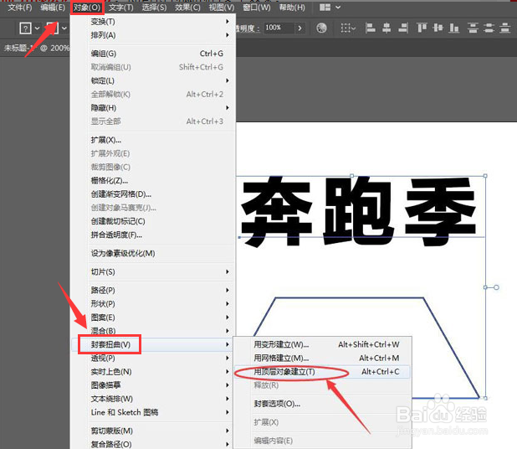This screenshot has height=449, width=517.
Task: Open the 视图(V) menu
Action: (221, 8)
